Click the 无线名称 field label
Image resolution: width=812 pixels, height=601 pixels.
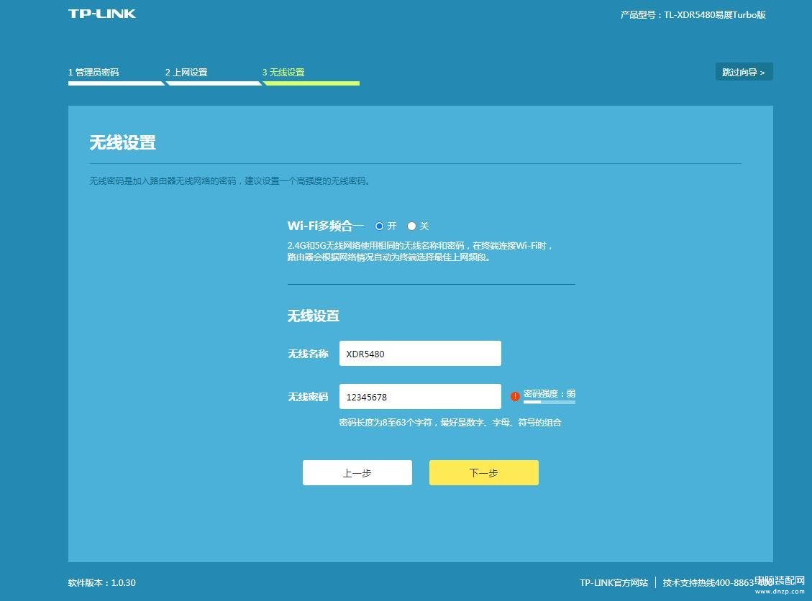pos(308,354)
